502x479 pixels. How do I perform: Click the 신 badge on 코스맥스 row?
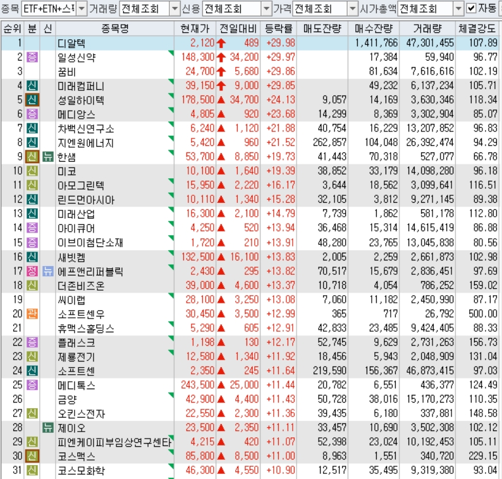(x=32, y=456)
